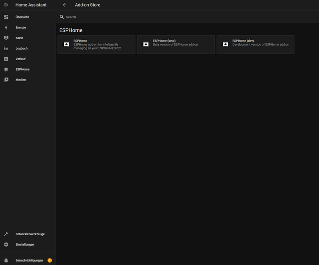Screen dimensions: 319x265
Task: Go back with the arrow icon
Action: 65,5
